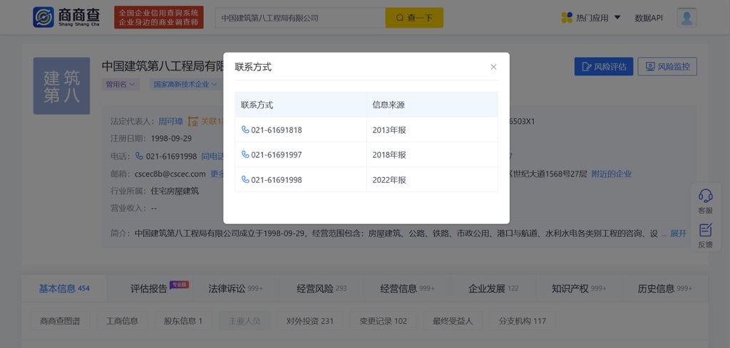Open the 商商查 logo homepage

pos(66,17)
